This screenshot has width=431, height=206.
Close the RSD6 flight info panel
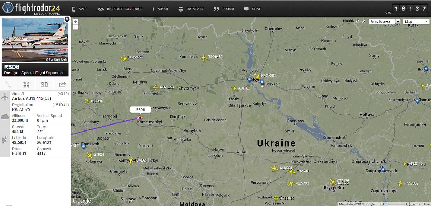(x=67, y=19)
